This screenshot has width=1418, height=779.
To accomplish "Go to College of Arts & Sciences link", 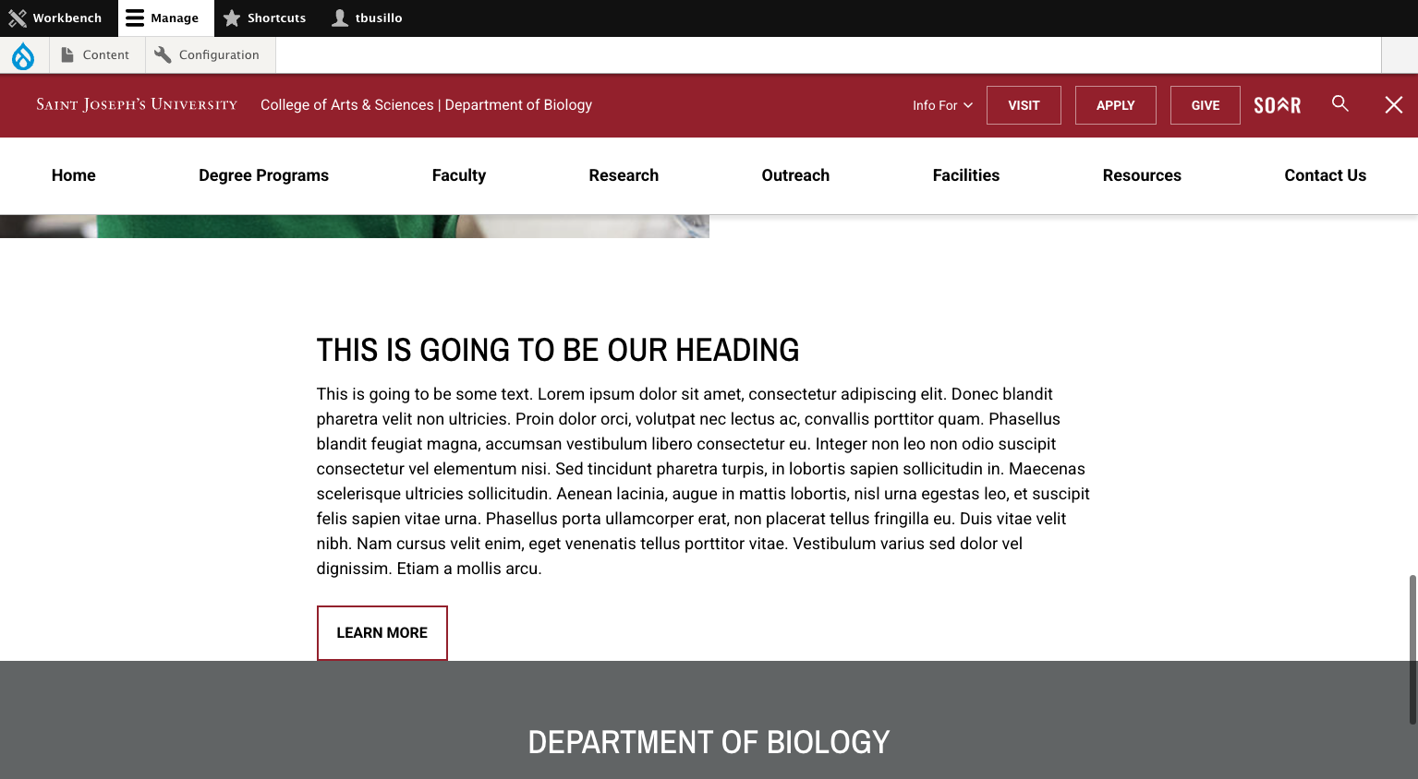I will (x=346, y=105).
